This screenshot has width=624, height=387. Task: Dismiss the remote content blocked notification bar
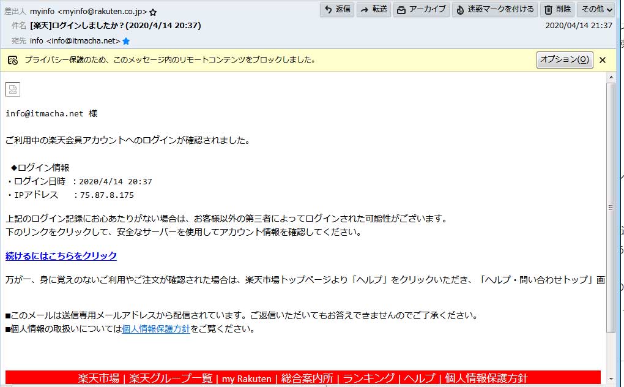(x=603, y=60)
